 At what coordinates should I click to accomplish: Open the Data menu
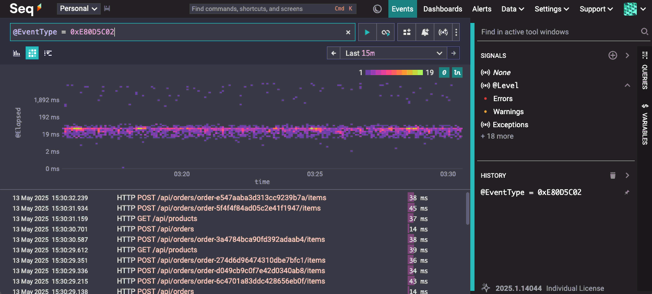(513, 9)
